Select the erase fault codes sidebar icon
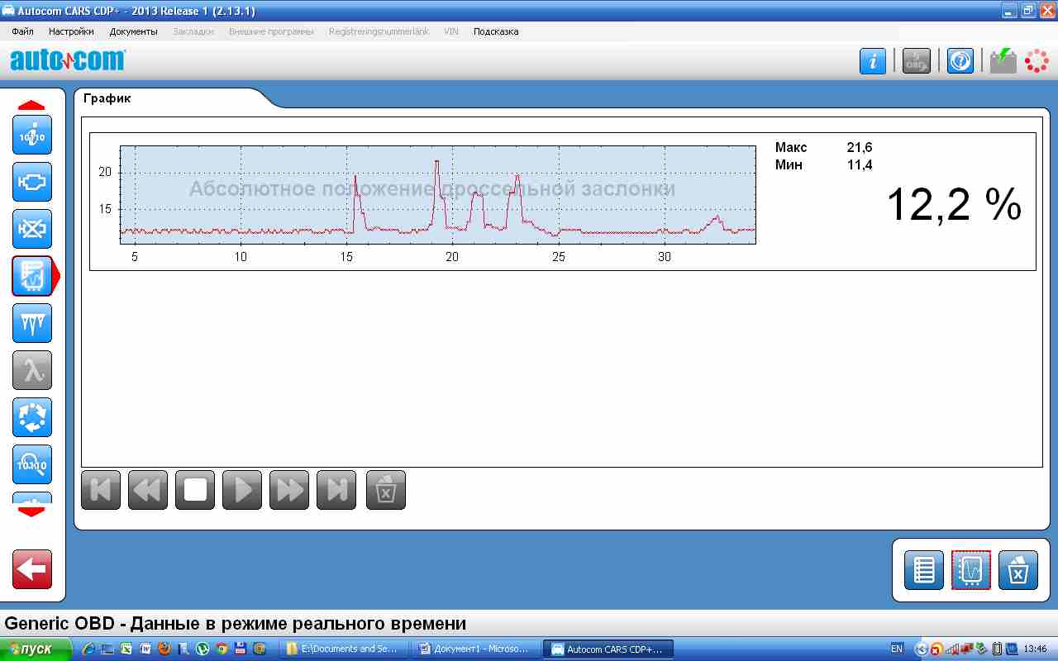 click(32, 229)
